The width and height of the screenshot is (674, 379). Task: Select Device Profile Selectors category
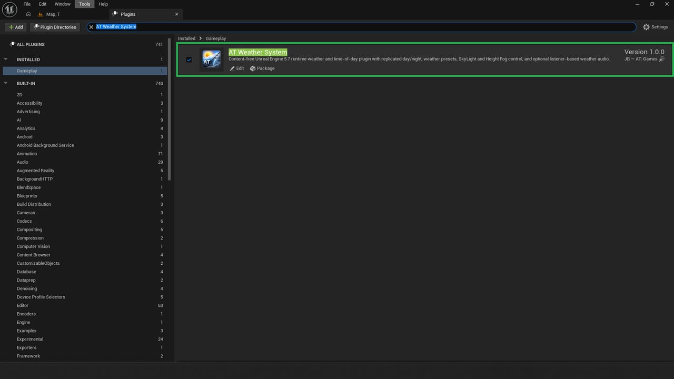(84, 297)
